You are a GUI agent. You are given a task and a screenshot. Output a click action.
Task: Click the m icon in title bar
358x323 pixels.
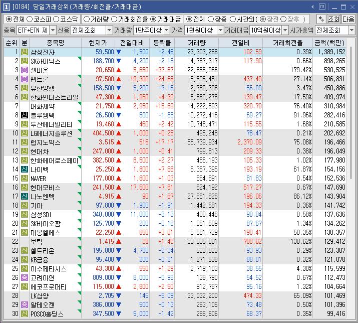tap(322, 7)
